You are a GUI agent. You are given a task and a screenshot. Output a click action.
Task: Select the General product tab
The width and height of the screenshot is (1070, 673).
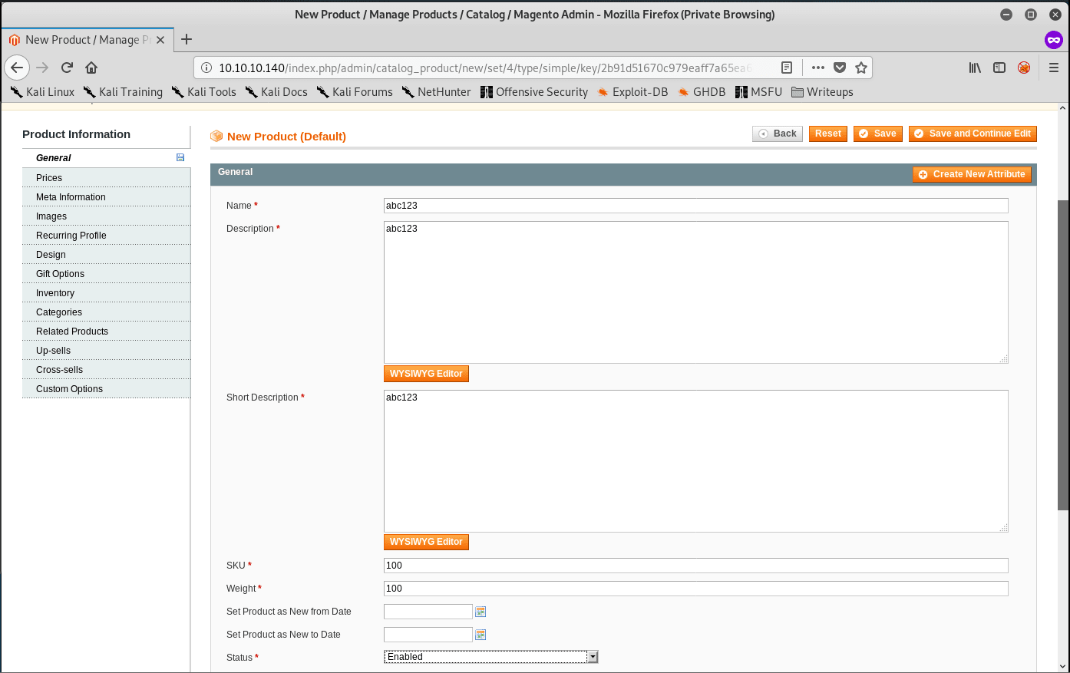tap(106, 158)
